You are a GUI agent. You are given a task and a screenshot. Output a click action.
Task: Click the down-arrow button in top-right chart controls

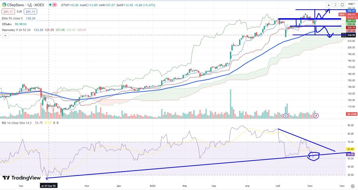coord(329,5)
